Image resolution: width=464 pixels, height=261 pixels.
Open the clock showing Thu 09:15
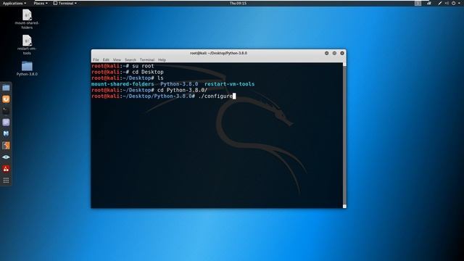coord(238,3)
